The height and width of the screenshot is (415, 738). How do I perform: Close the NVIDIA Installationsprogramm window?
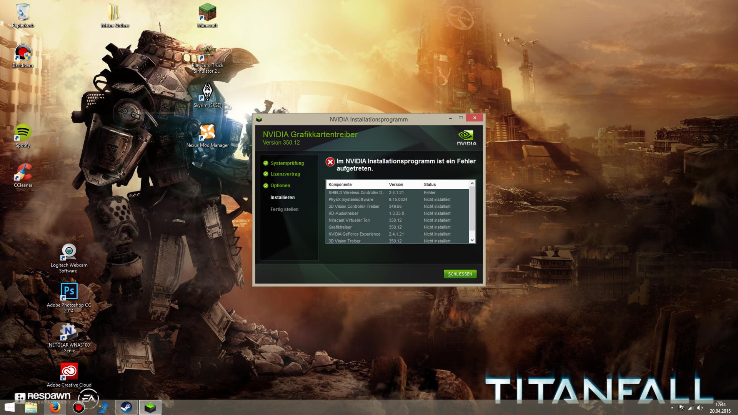click(475, 118)
